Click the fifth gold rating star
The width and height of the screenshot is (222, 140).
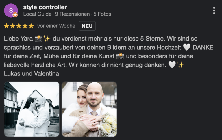coord(31,26)
